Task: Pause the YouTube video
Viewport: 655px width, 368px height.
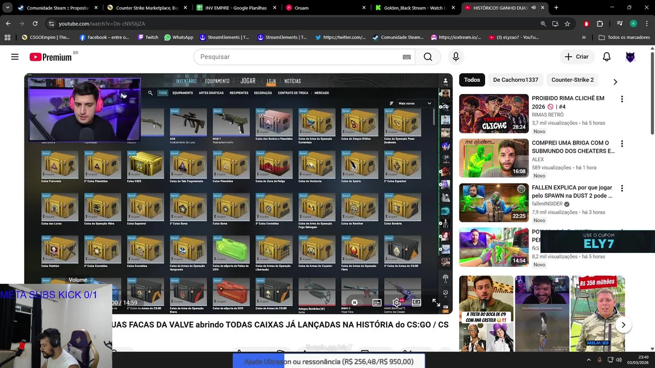Action: 354,303
